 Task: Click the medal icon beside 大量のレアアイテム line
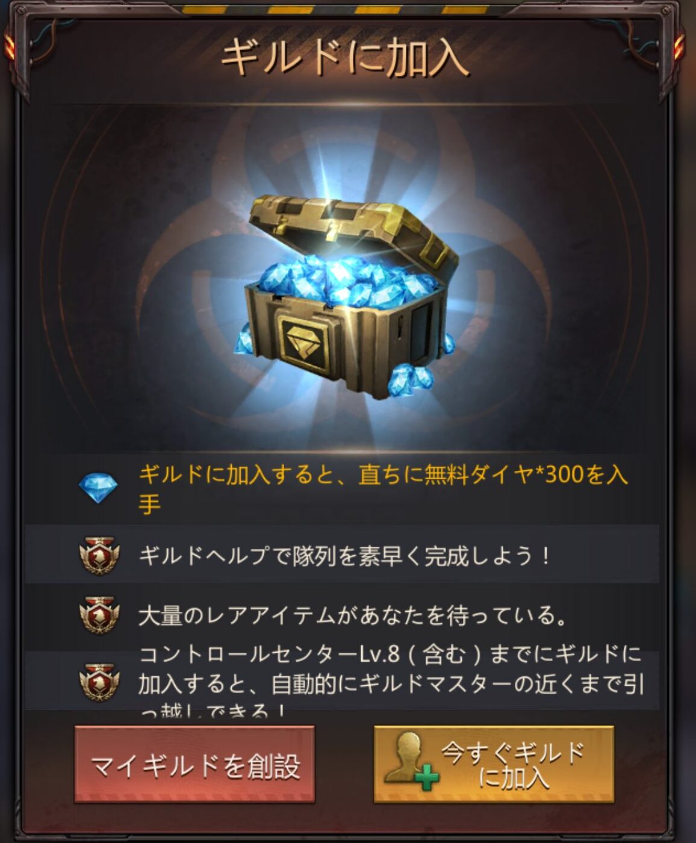99,615
